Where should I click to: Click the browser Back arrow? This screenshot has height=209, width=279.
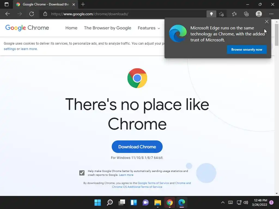coord(8,14)
